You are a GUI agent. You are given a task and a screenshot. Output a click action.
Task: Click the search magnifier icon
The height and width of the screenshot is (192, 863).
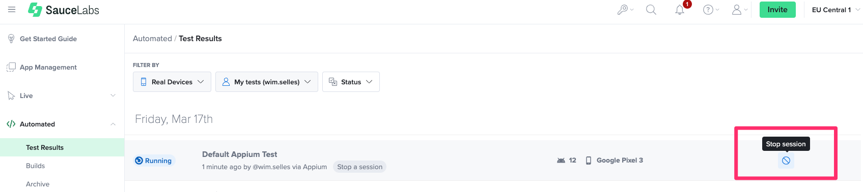tap(651, 10)
